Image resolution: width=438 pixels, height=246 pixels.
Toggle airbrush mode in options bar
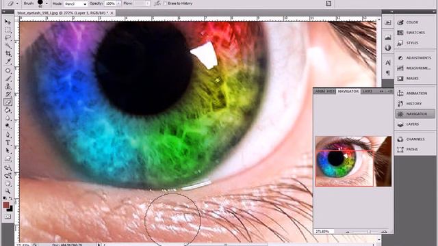coord(157,3)
